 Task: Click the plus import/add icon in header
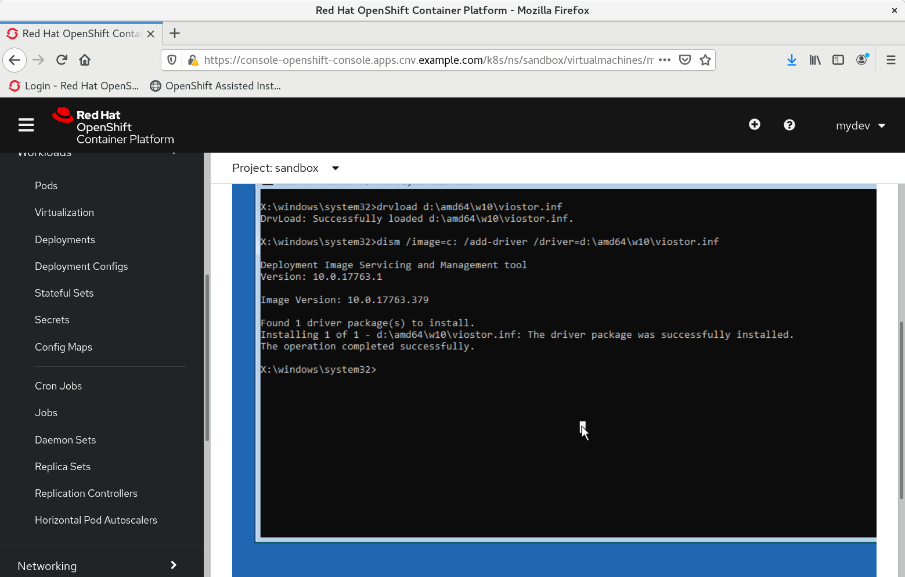tap(754, 125)
